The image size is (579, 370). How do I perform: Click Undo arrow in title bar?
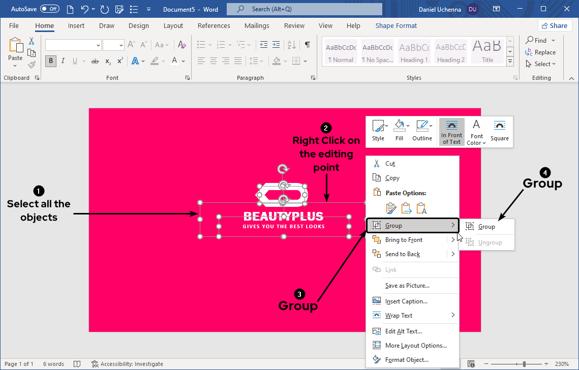pos(85,9)
